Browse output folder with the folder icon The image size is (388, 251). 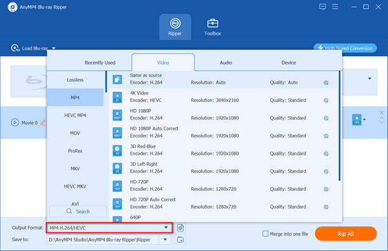[x=180, y=239]
